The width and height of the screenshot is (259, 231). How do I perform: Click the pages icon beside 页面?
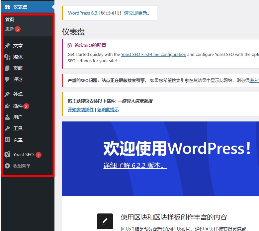tap(7, 68)
